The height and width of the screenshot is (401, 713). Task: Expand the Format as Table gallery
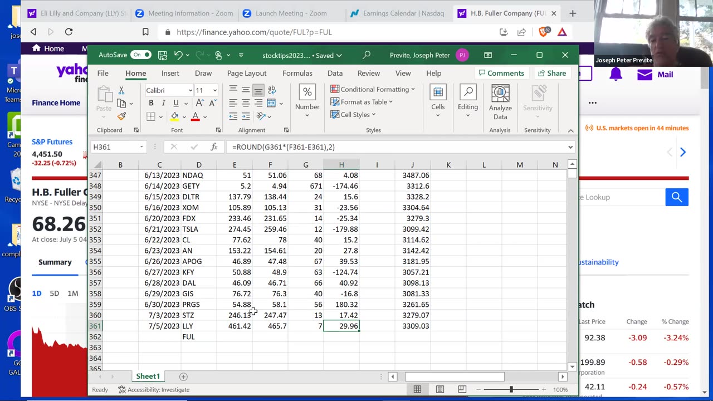[x=362, y=102]
